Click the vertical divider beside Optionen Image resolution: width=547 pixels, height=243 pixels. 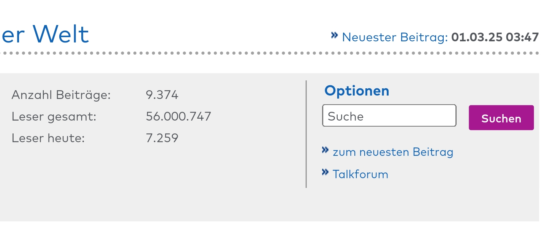click(306, 134)
